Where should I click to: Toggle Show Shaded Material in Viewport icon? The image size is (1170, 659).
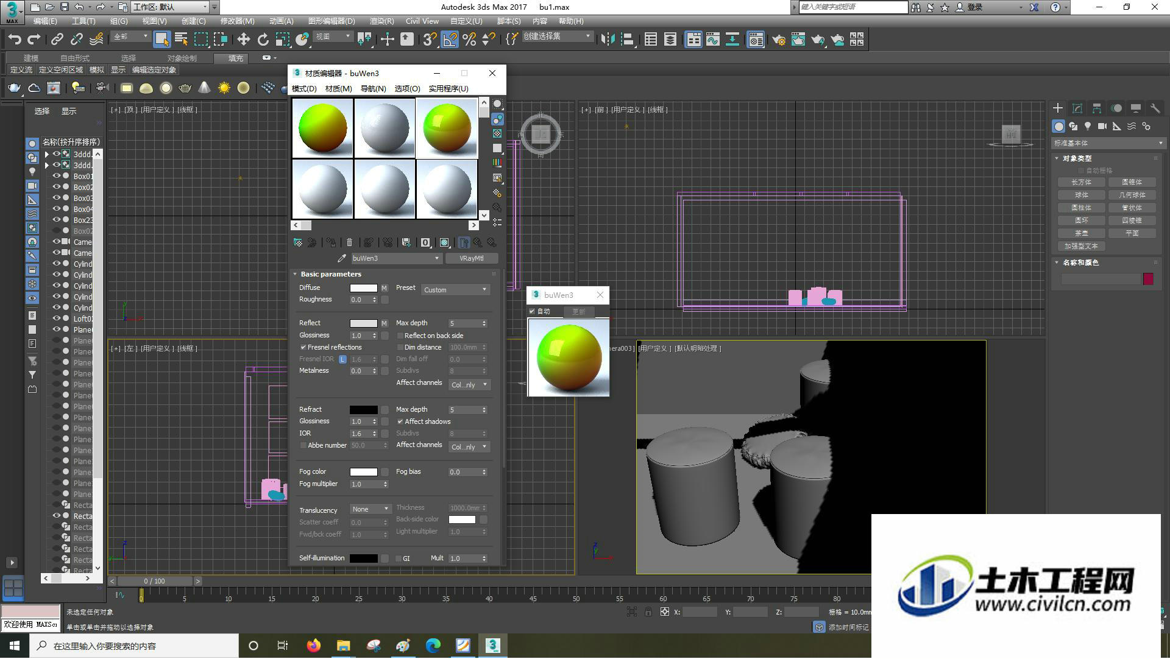pyautogui.click(x=445, y=242)
